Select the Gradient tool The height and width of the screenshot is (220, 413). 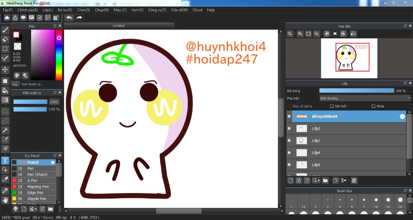(x=5, y=100)
